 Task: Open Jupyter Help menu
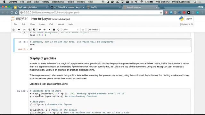[70, 24]
